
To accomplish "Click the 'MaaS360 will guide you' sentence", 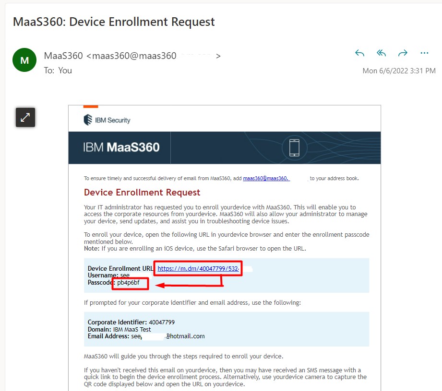I will point(183,356).
